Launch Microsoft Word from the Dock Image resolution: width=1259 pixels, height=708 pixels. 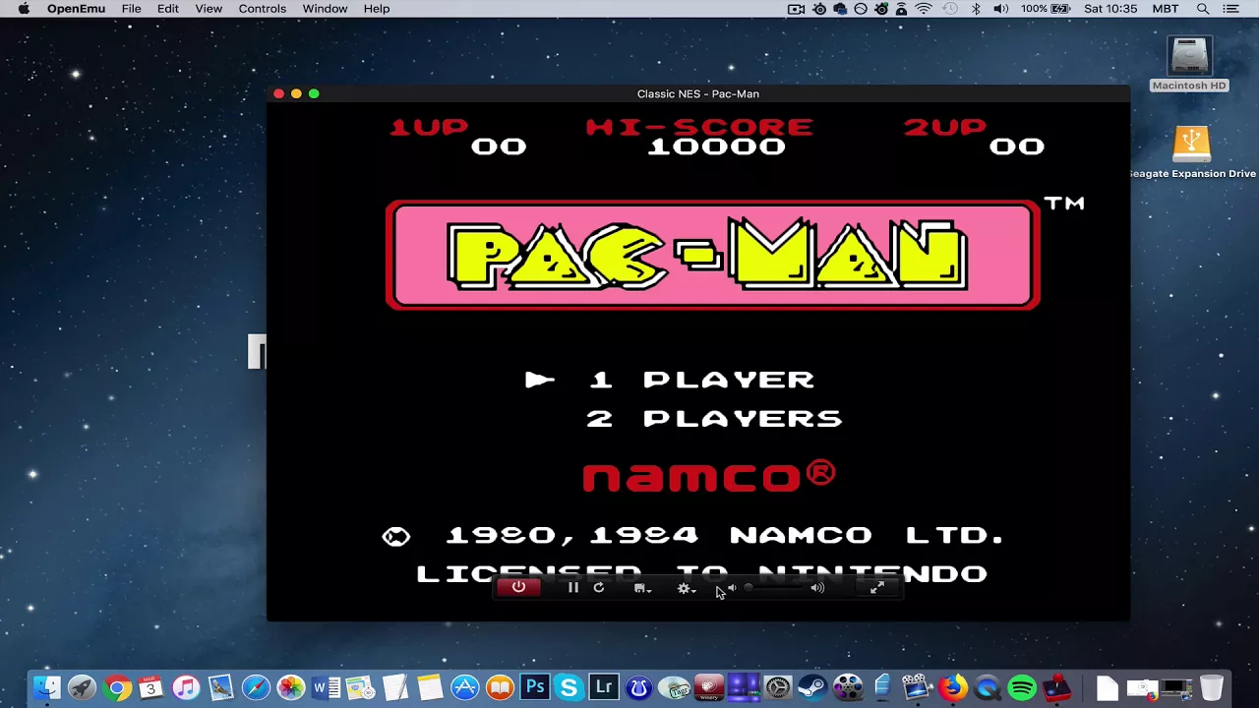point(325,687)
